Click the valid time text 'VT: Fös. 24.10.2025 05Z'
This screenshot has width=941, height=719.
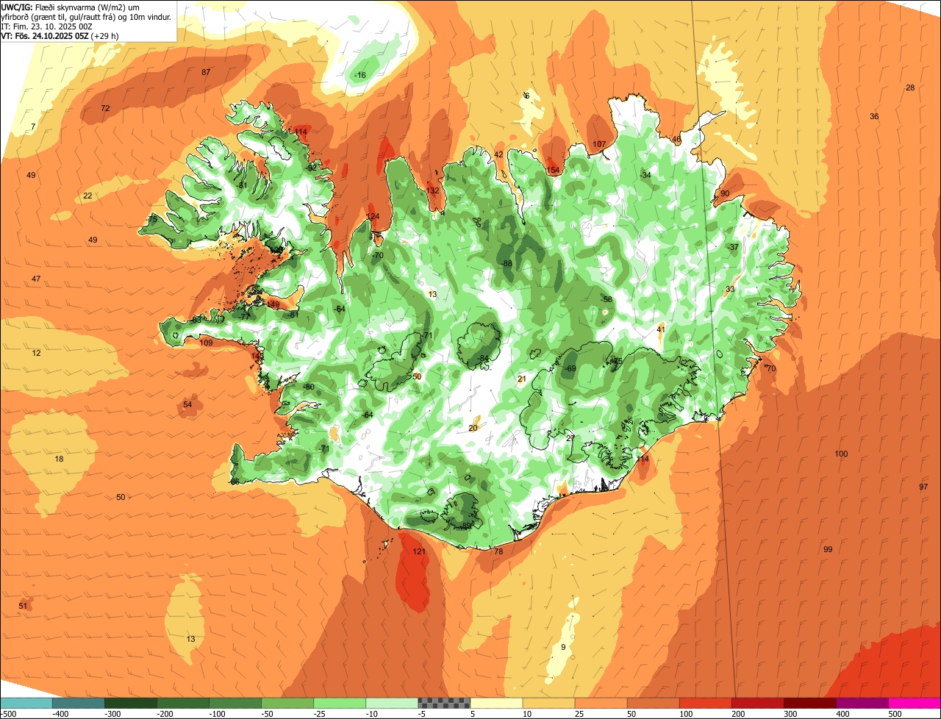(x=45, y=36)
